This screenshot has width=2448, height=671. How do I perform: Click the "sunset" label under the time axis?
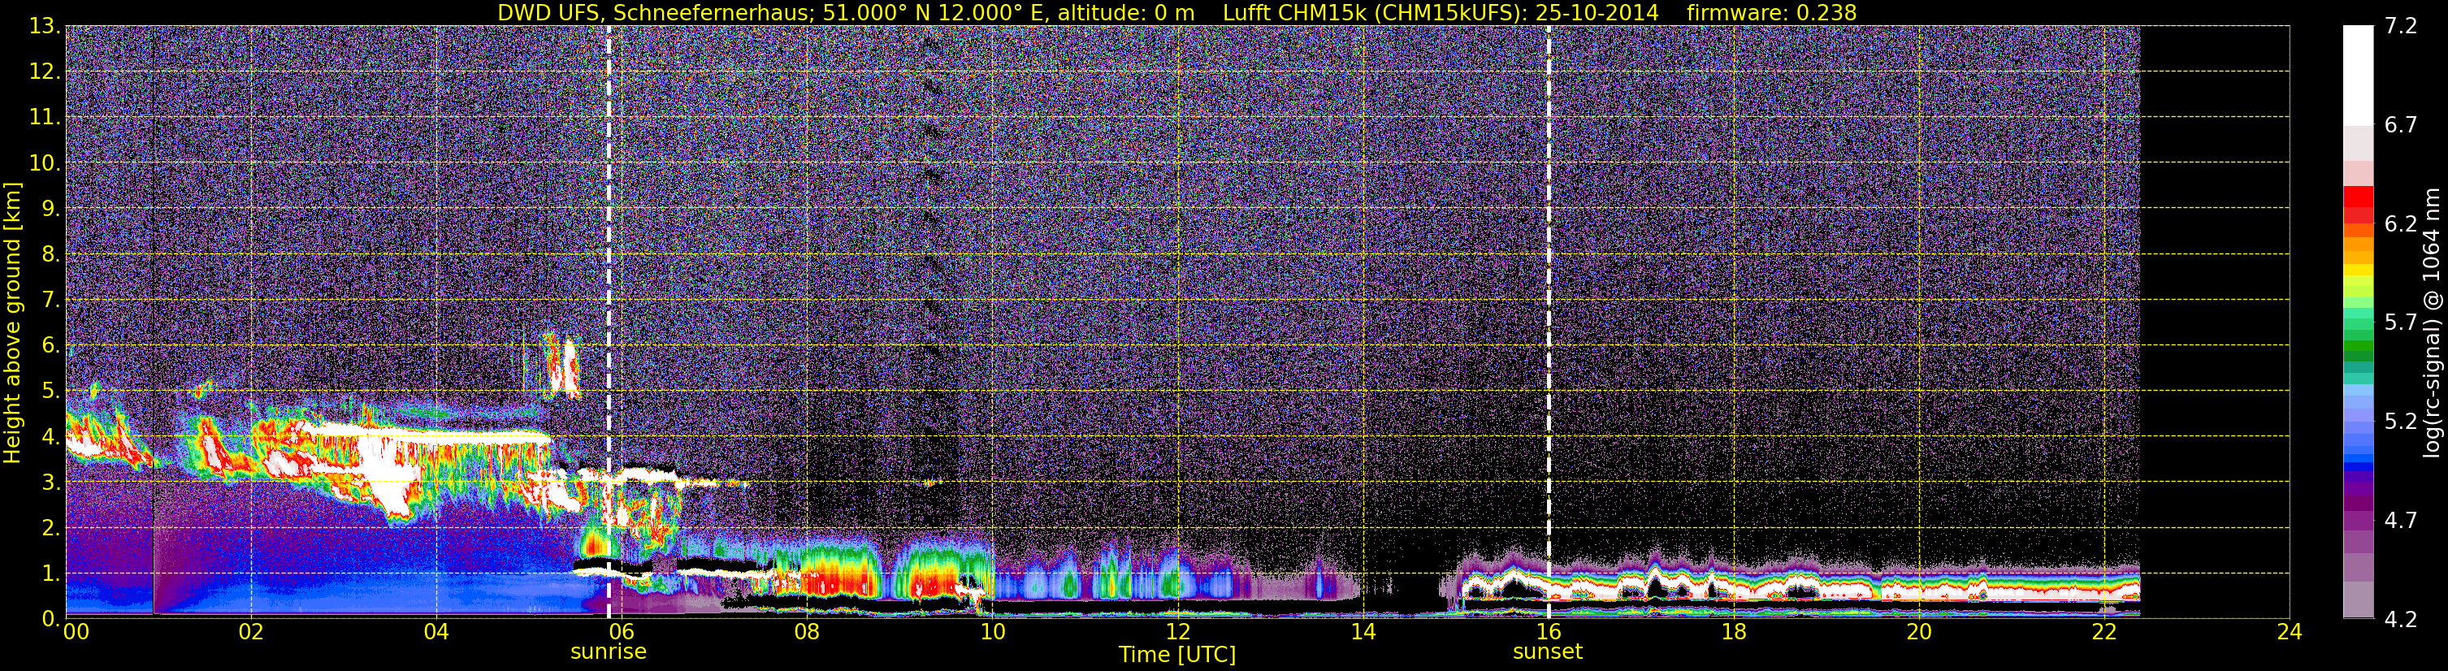pos(1548,652)
